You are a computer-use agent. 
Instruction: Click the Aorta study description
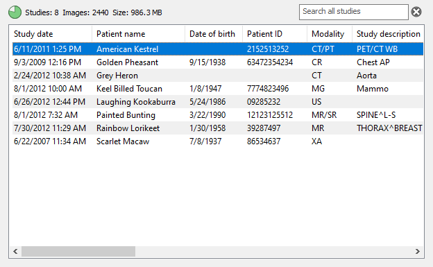366,76
